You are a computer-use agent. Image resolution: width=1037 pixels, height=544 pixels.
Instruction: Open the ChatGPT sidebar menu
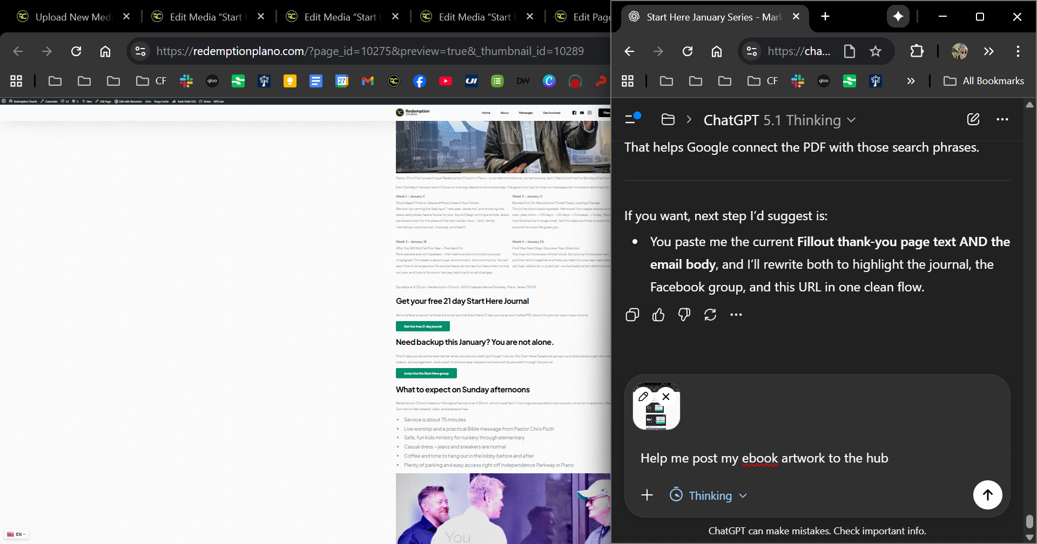pos(632,119)
